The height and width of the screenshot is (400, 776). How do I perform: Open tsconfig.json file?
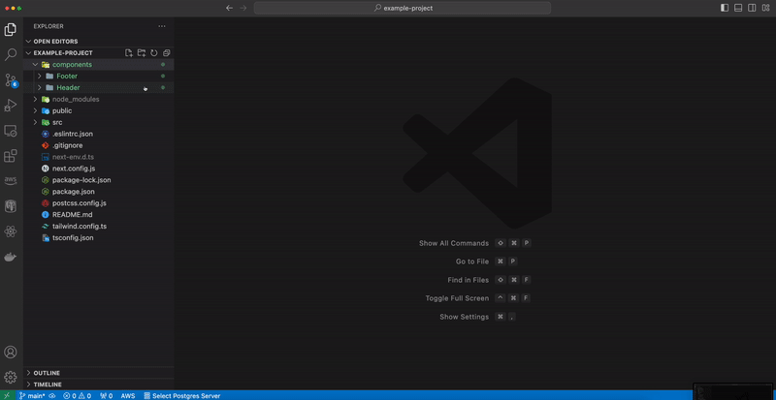pyautogui.click(x=99, y=238)
